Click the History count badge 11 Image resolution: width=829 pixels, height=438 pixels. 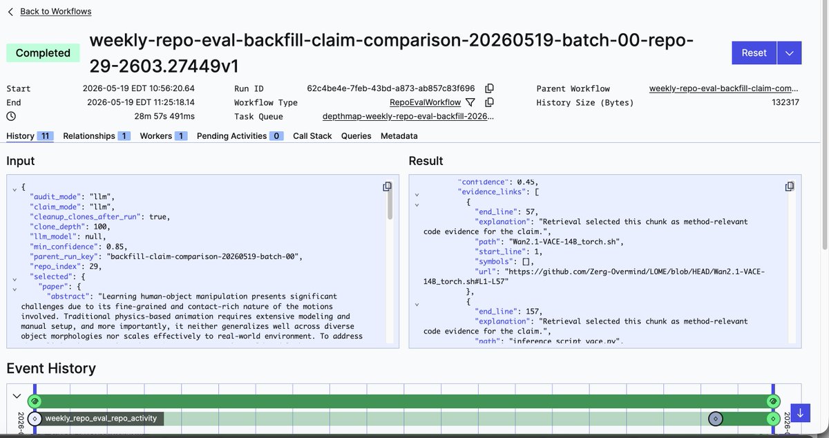46,136
